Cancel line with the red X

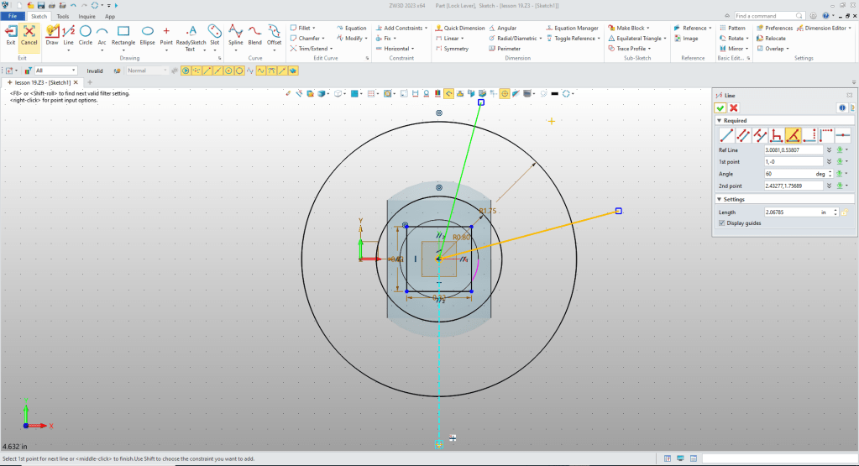[734, 107]
